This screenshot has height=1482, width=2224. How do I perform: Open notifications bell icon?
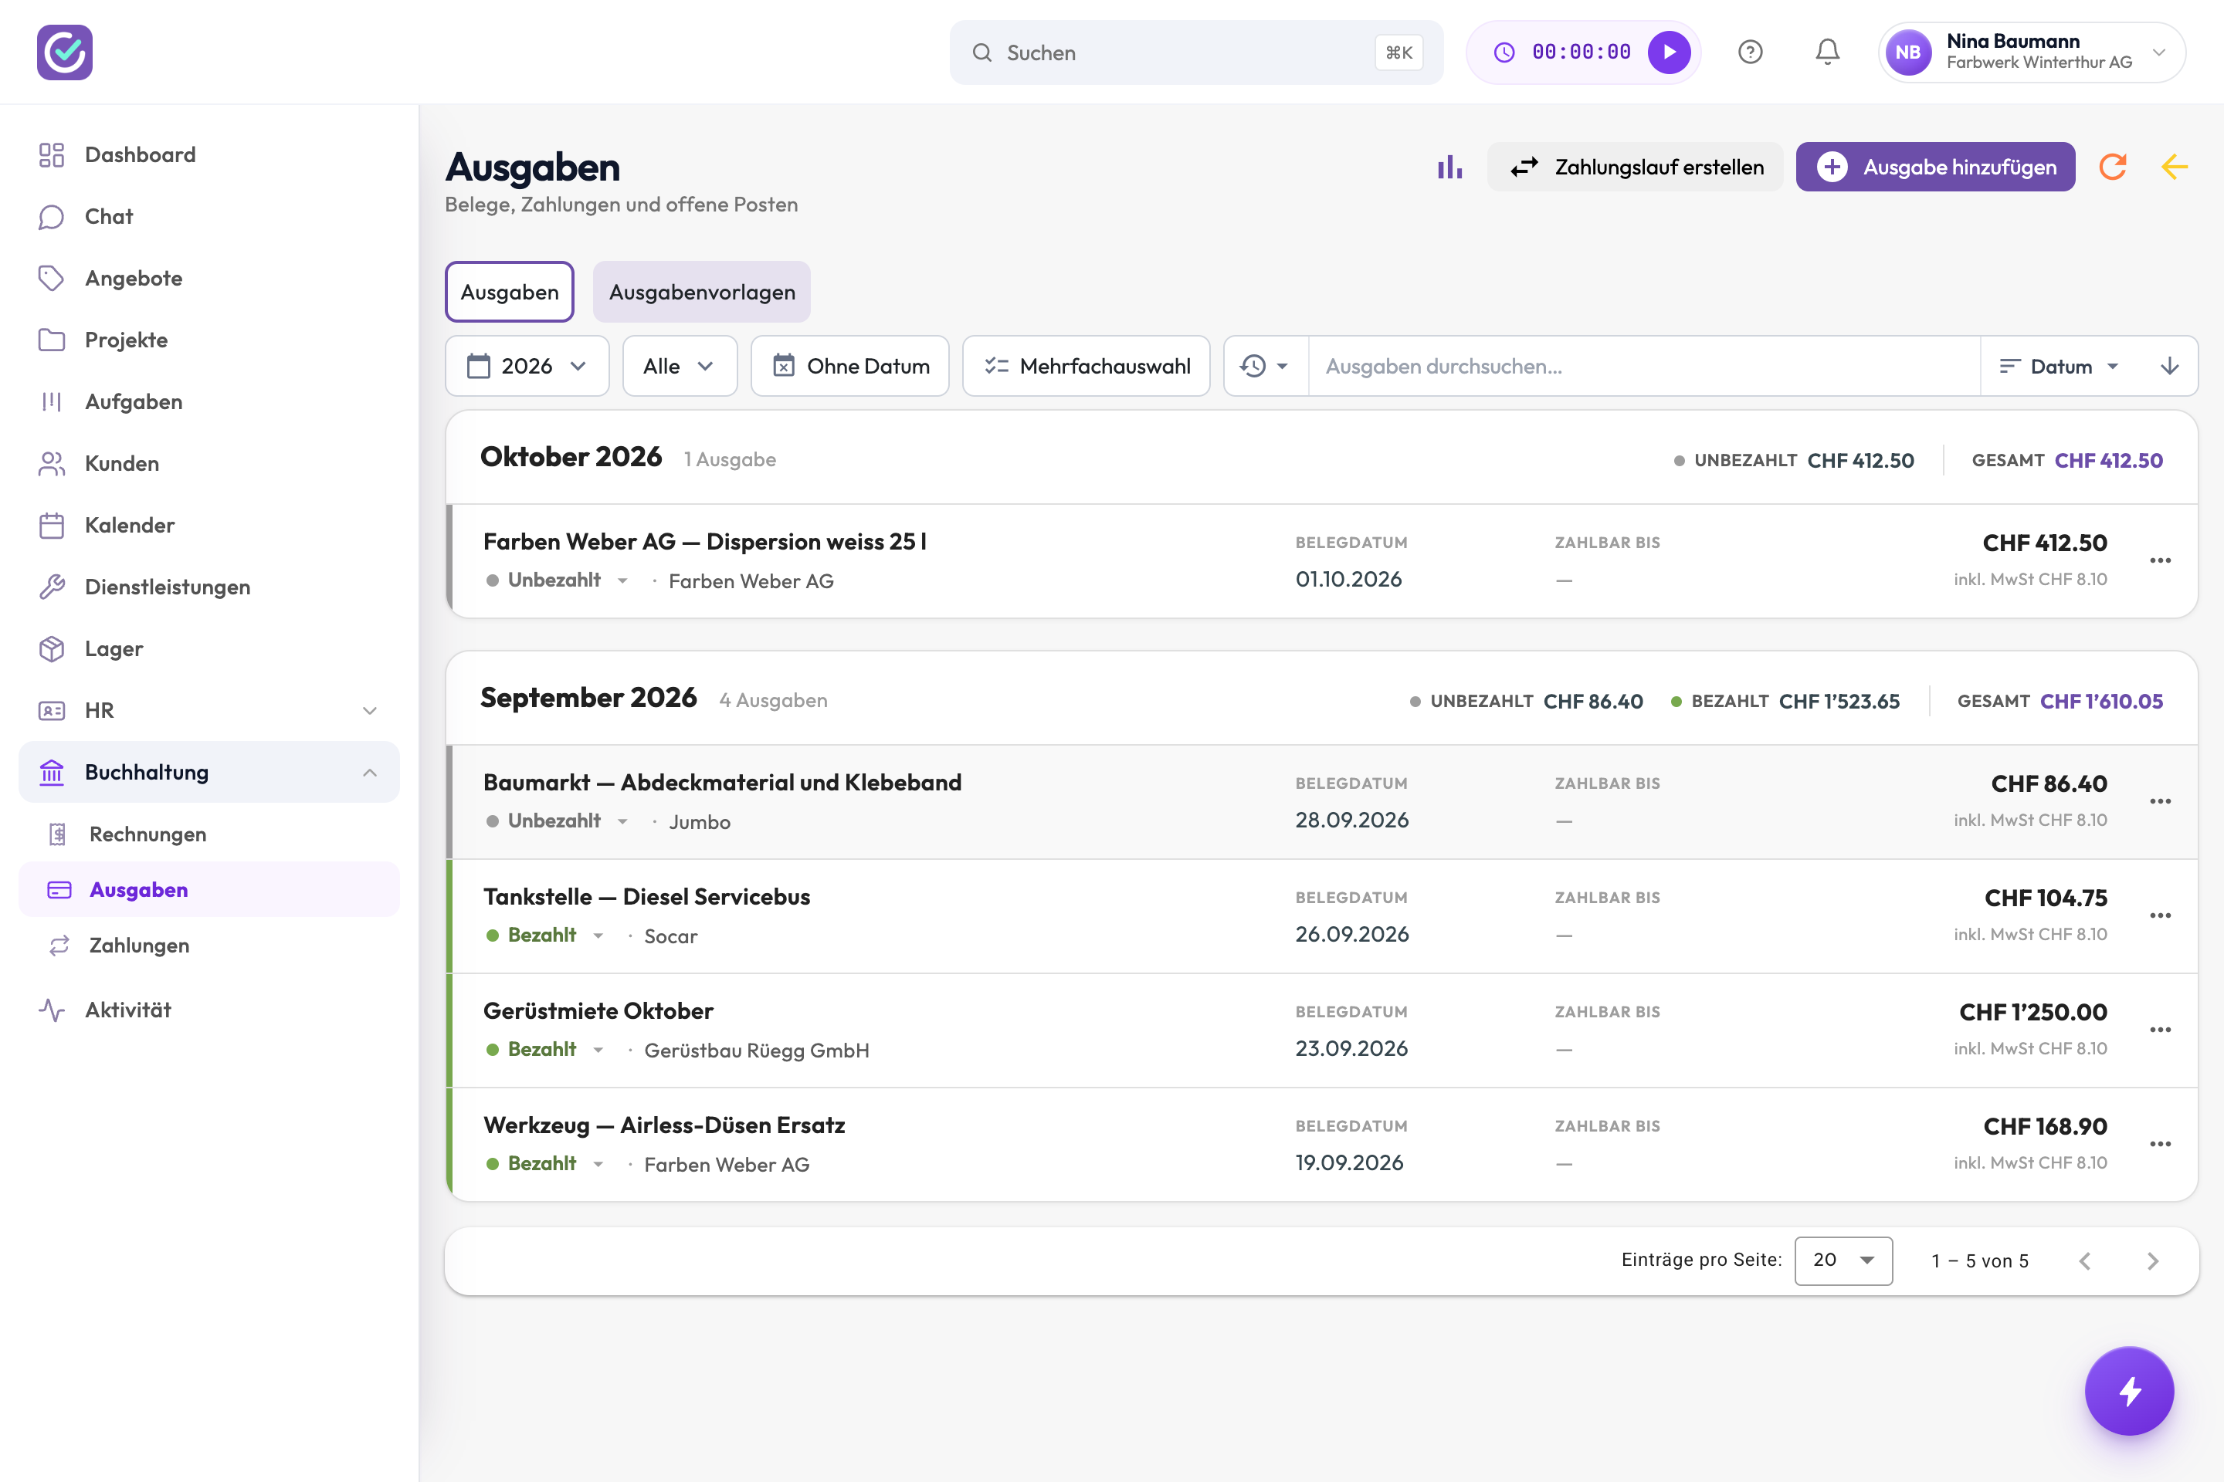pyautogui.click(x=1828, y=52)
